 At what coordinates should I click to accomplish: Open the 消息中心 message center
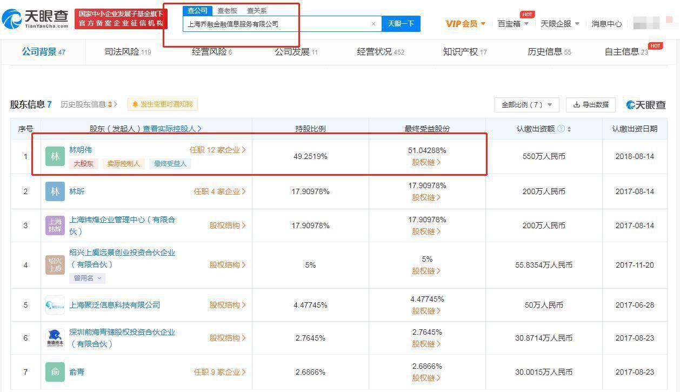[x=606, y=24]
